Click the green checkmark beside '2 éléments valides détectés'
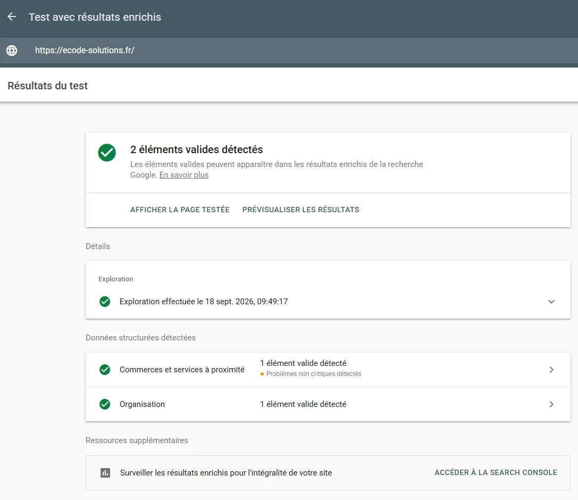 pos(107,153)
